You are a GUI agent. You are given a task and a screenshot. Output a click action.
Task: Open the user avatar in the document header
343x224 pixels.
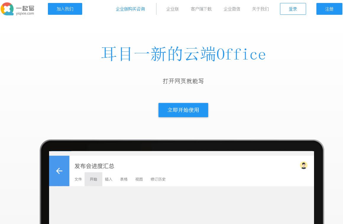click(303, 165)
